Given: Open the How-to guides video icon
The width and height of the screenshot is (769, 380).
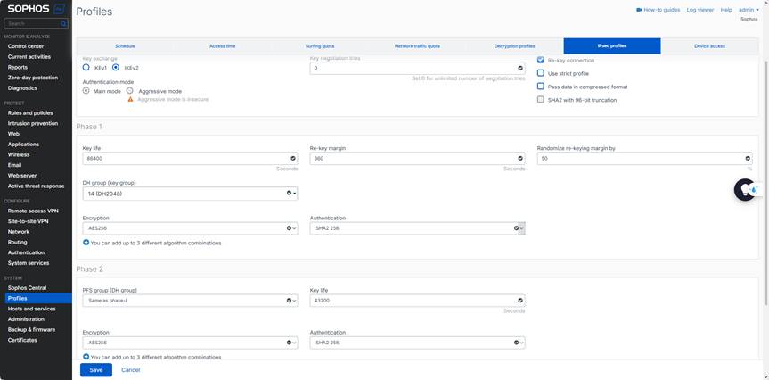Looking at the screenshot, I should click(x=639, y=10).
